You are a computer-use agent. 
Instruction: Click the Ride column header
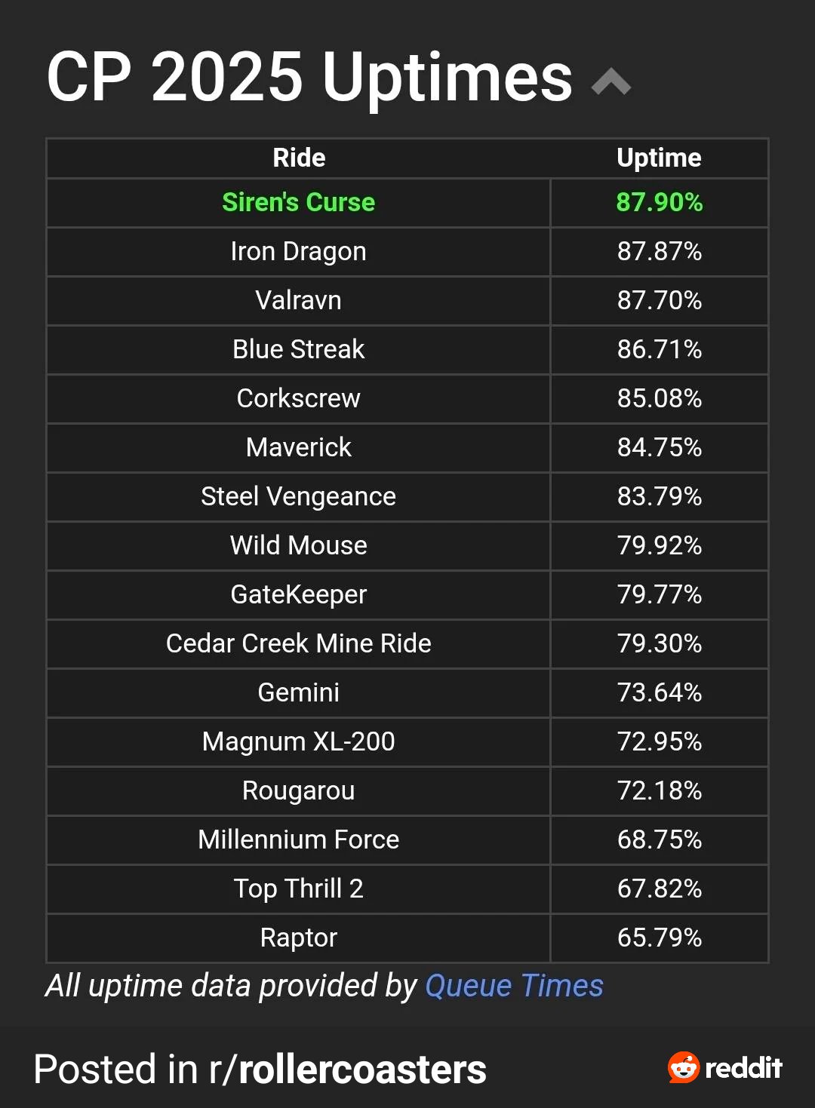299,158
